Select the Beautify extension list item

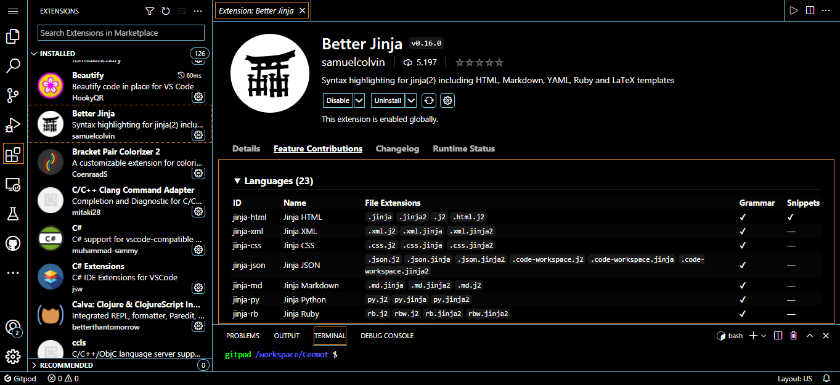pyautogui.click(x=120, y=86)
